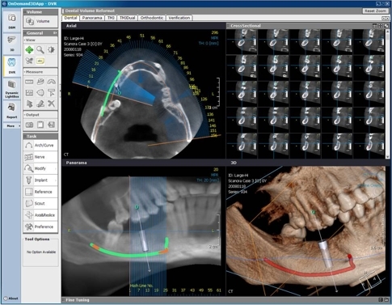The height and width of the screenshot is (305, 392).
Task: Select the brightness/contrast windowing tool
Action: point(51,50)
